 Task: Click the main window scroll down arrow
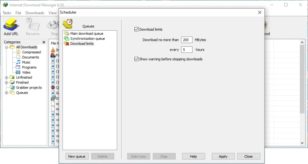tap(302, 143)
